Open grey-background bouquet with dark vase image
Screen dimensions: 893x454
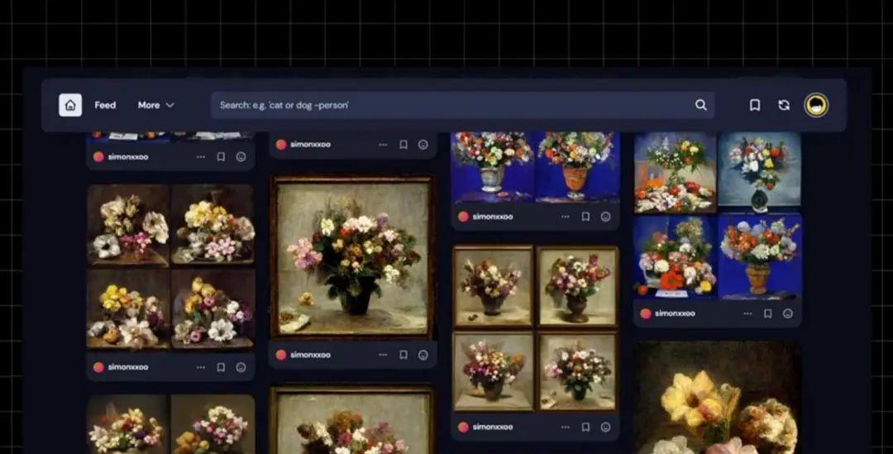click(x=760, y=173)
